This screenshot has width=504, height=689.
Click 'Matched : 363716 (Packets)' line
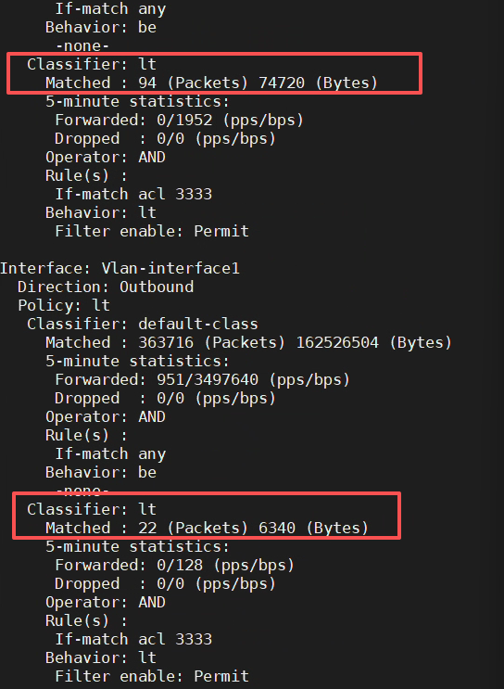click(x=248, y=342)
